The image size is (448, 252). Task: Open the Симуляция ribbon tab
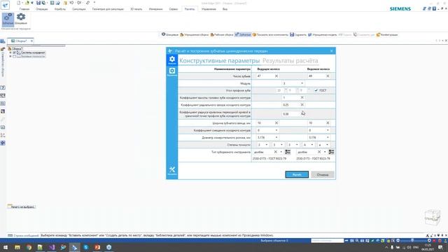pyautogui.click(x=79, y=9)
